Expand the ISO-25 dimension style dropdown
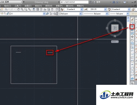The image size is (137, 105). [x=105, y=9]
